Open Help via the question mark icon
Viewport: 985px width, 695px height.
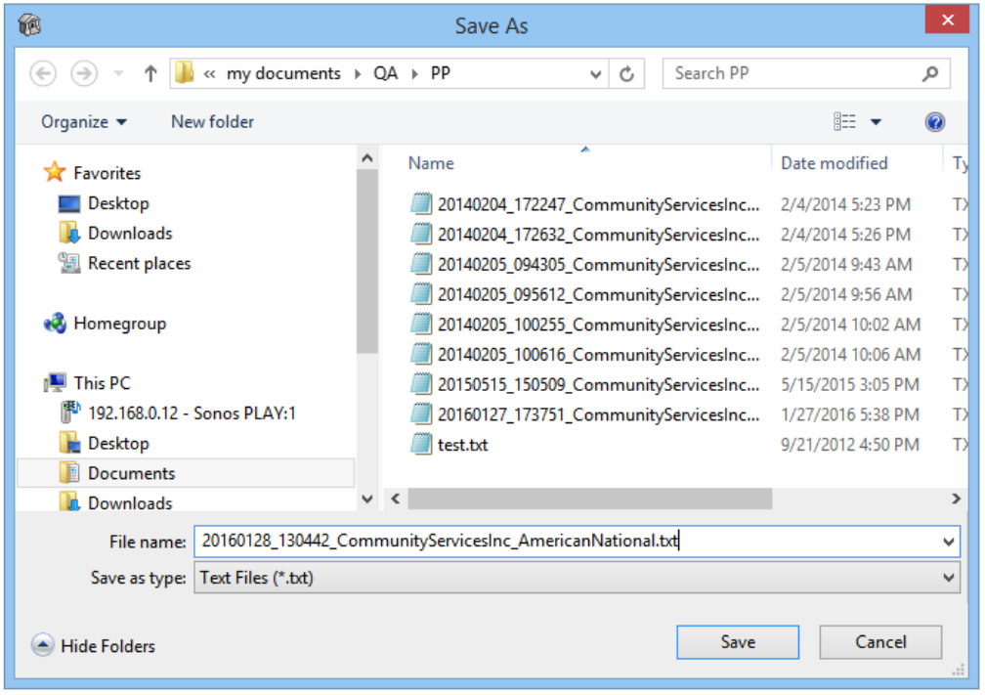click(935, 121)
